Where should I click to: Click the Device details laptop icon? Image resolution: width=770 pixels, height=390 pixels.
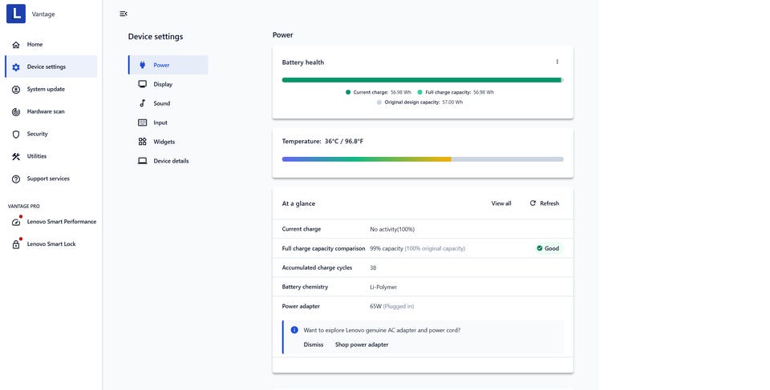pos(143,161)
